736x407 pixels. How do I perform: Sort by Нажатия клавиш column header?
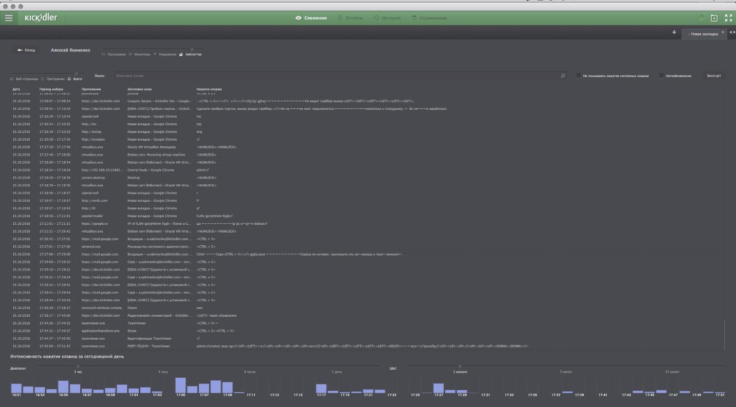(x=209, y=89)
